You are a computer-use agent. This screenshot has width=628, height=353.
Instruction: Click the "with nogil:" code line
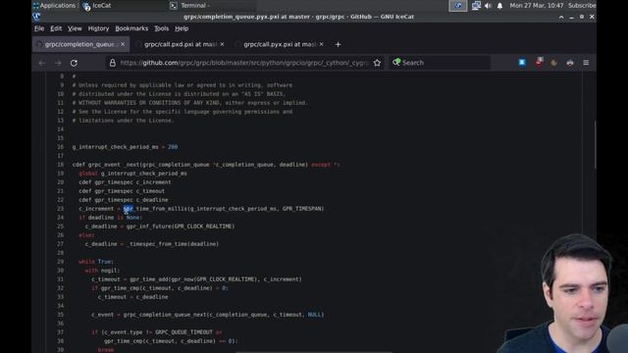(x=102, y=271)
